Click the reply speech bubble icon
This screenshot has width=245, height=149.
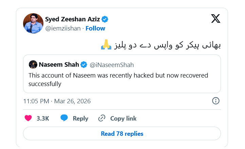64,118
